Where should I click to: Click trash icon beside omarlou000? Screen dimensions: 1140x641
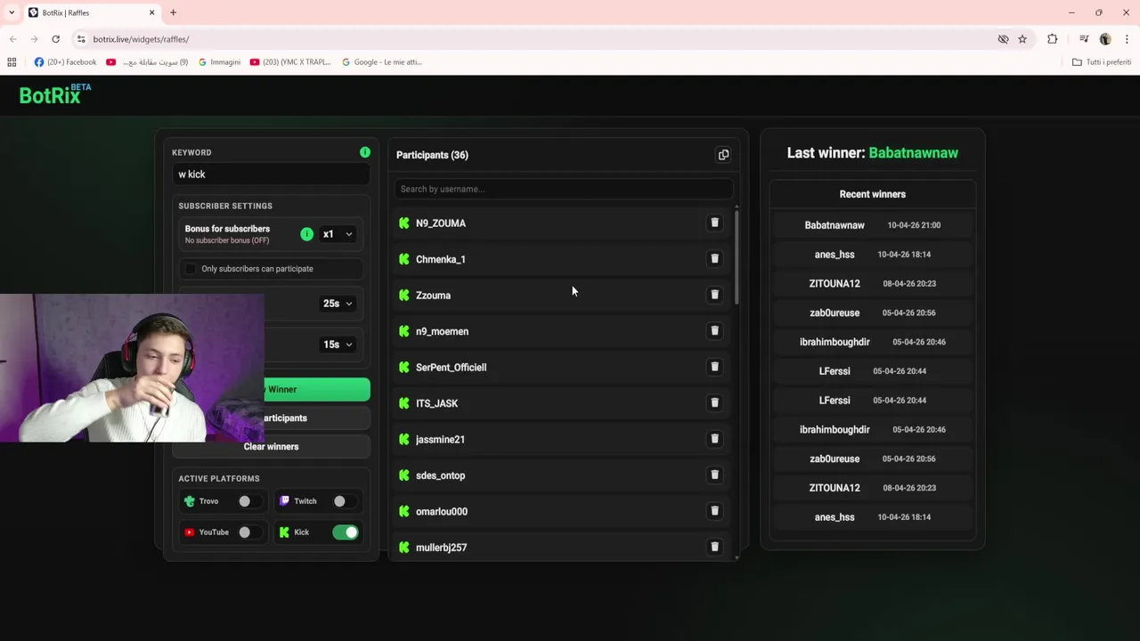tap(714, 511)
